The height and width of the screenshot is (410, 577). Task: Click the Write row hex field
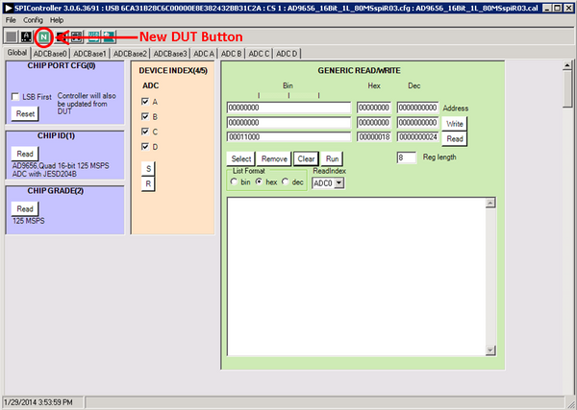374,122
